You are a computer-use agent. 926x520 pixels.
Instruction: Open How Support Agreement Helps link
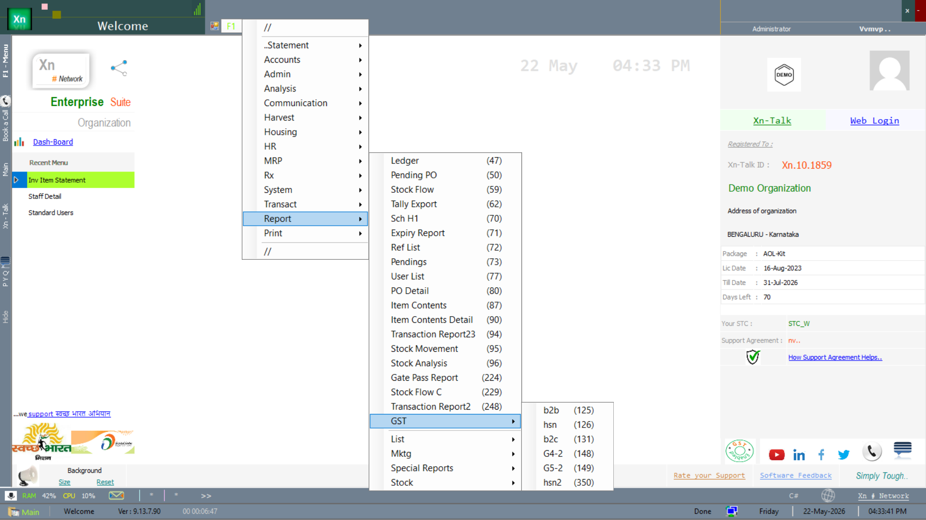tap(835, 357)
